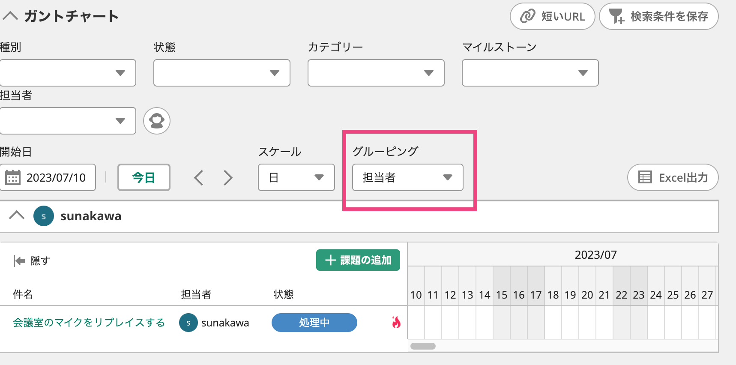The image size is (736, 365).
Task: Open the issue 会議室のマイクをリプレイスする
Action: tap(89, 323)
